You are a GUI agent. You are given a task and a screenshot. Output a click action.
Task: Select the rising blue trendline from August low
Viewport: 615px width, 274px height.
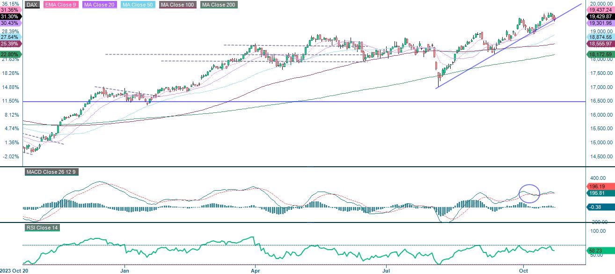[508, 46]
